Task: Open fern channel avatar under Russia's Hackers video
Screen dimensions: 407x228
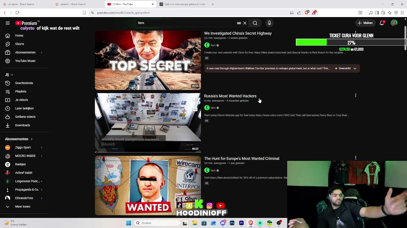Action: click(x=207, y=108)
